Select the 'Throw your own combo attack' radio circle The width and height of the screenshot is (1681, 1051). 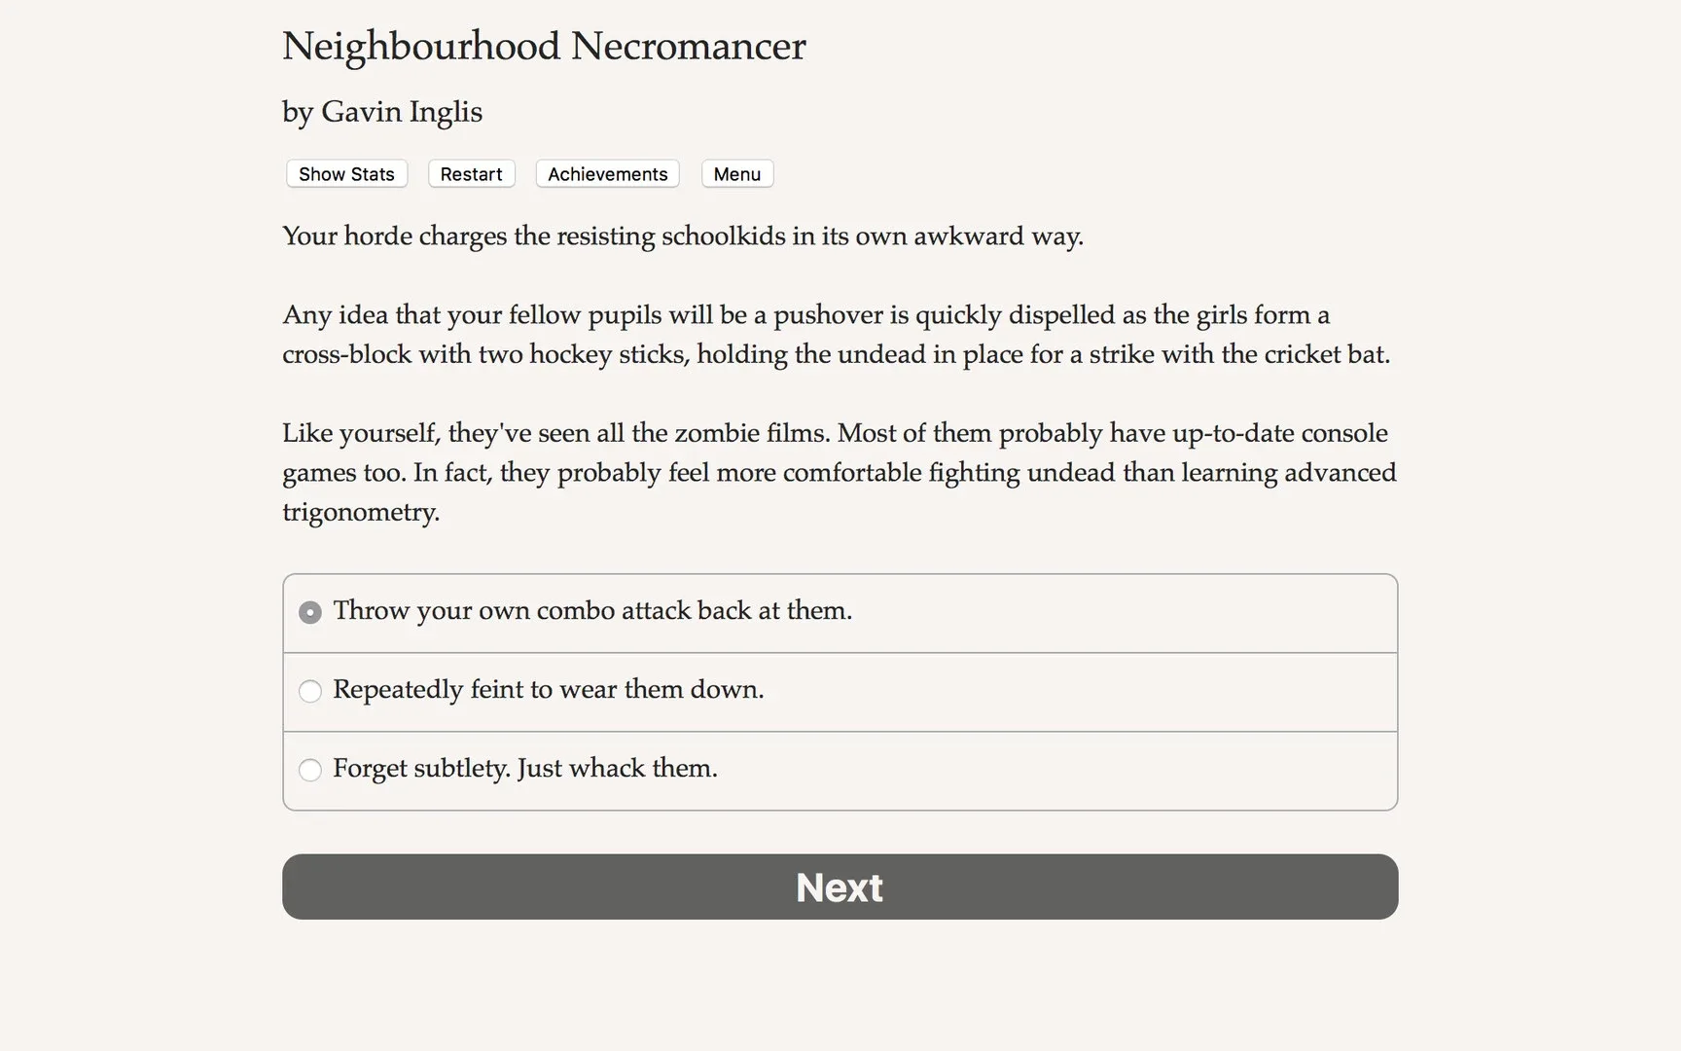[310, 612]
